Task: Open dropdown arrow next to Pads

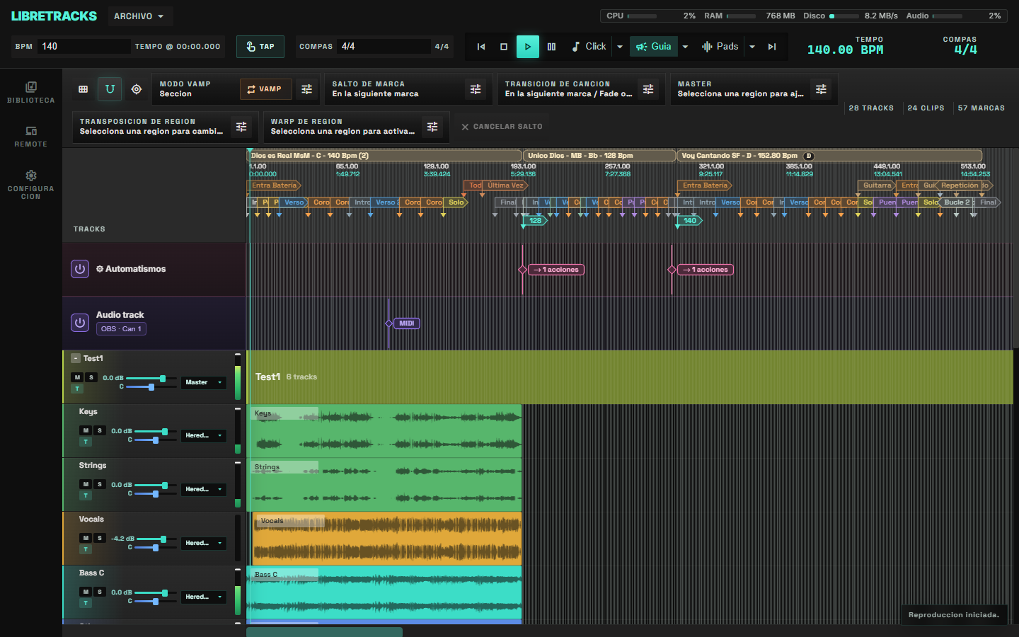Action: pos(752,47)
